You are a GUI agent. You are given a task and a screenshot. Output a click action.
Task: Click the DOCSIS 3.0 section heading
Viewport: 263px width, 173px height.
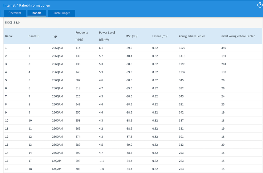12,23
